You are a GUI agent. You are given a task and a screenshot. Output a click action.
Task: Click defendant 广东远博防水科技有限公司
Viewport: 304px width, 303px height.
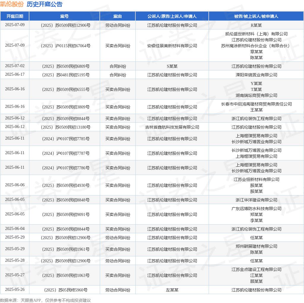pyautogui.click(x=256, y=209)
